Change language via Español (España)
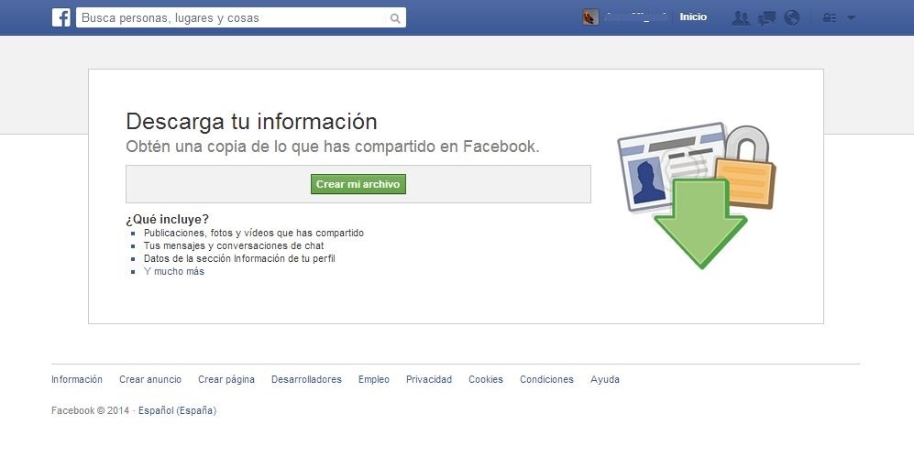Viewport: 914px width, 468px height. [x=177, y=411]
